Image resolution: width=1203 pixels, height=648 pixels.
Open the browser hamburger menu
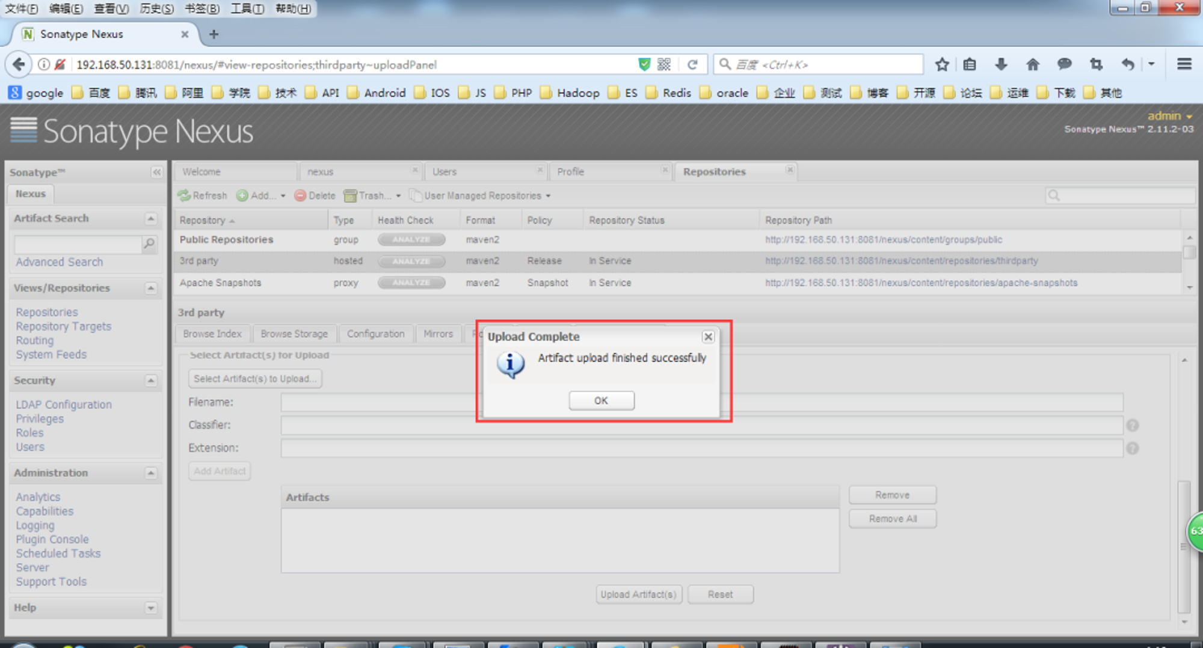[1184, 64]
